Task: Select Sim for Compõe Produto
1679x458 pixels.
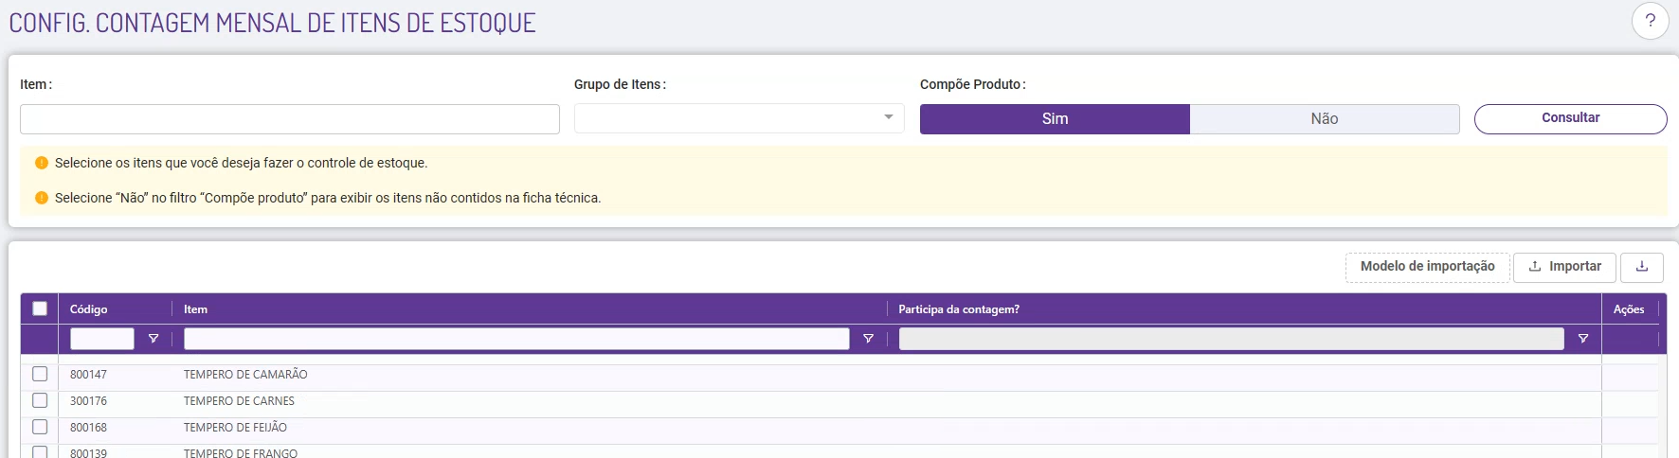Action: click(x=1055, y=119)
